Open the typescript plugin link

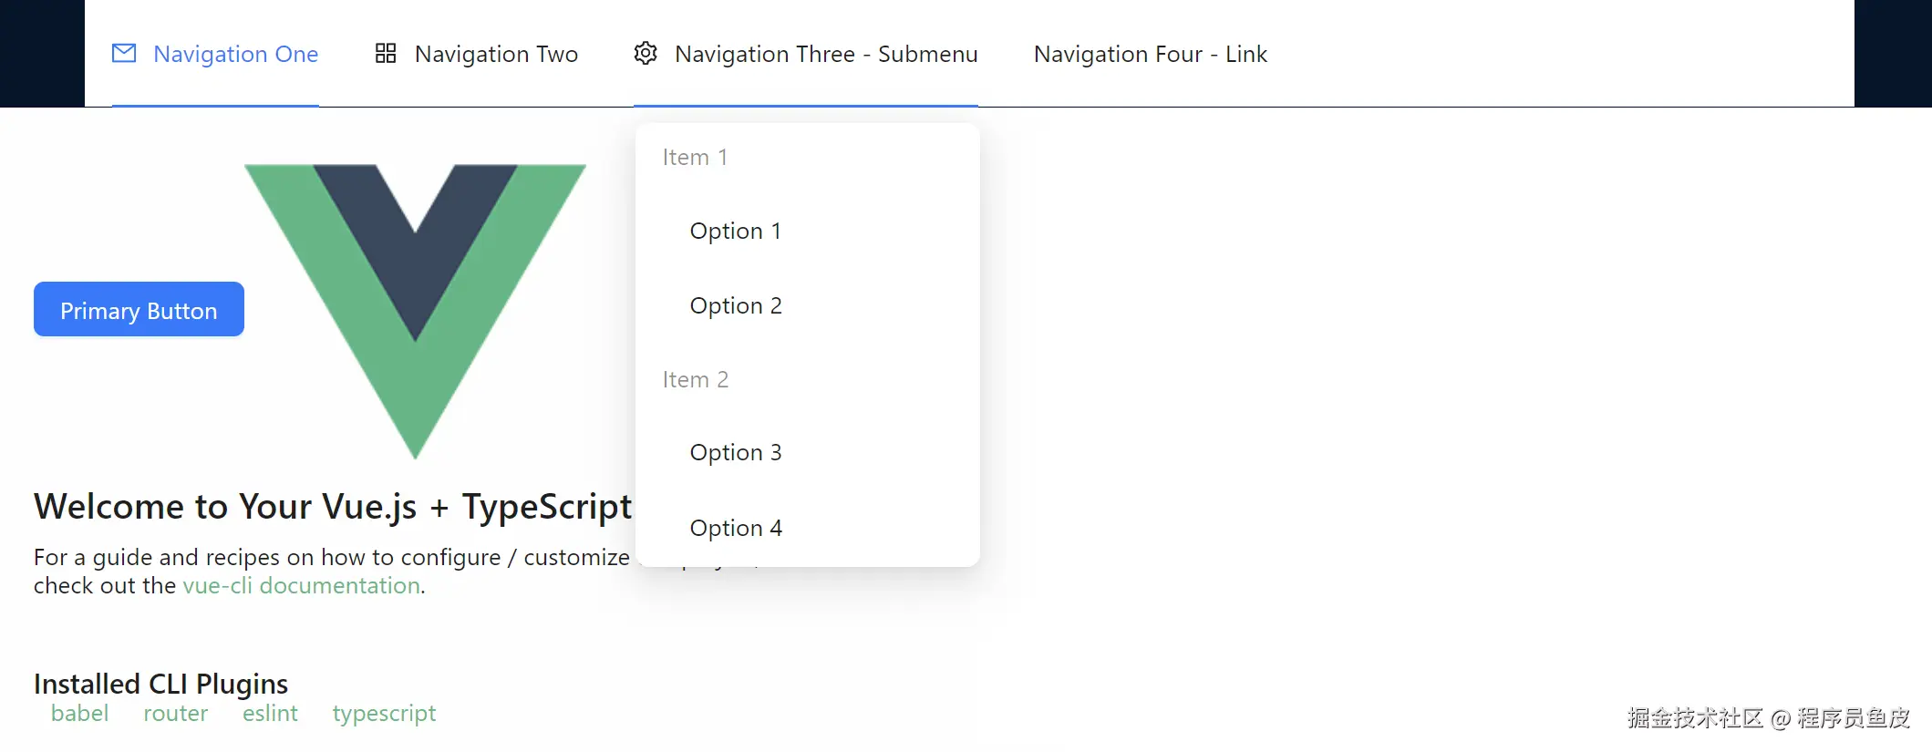pyautogui.click(x=384, y=714)
